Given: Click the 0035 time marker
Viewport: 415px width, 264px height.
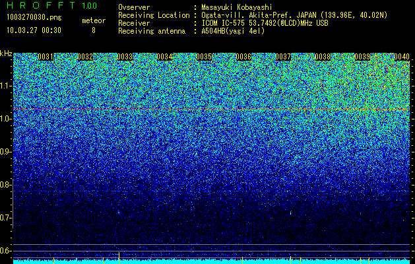Looking at the screenshot, I should pyautogui.click(x=204, y=57).
